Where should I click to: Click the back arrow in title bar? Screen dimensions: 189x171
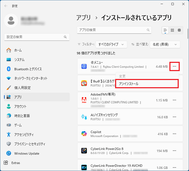(x=5, y=6)
